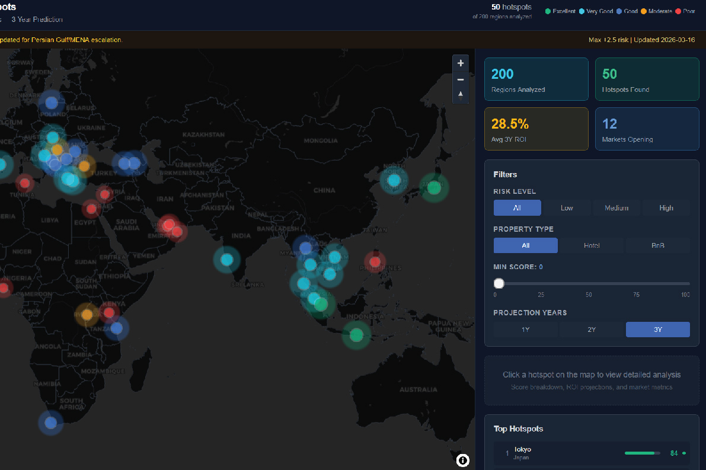Click the map zoom in plus button
Screen dimensions: 706x470
(461, 63)
